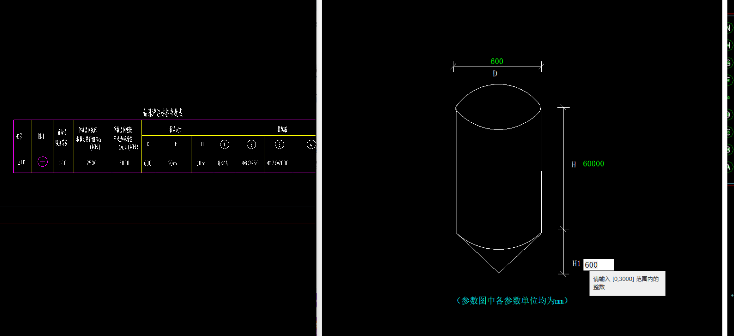Click the H1 input field containing 600

click(598, 265)
